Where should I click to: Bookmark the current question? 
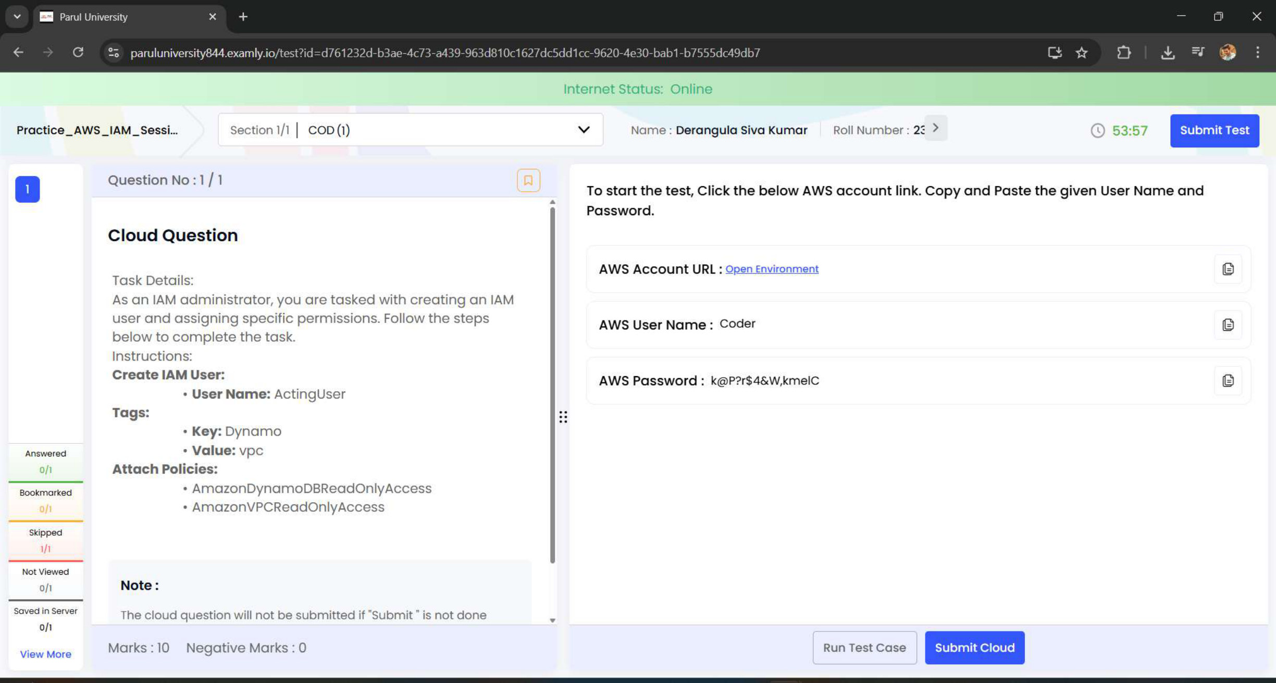click(528, 180)
